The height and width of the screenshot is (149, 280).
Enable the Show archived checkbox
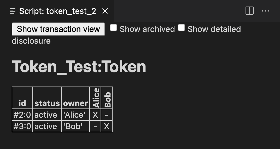(113, 28)
